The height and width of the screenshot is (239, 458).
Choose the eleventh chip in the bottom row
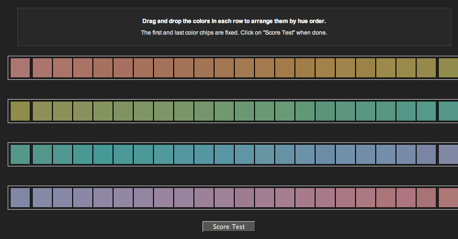pyautogui.click(x=224, y=198)
